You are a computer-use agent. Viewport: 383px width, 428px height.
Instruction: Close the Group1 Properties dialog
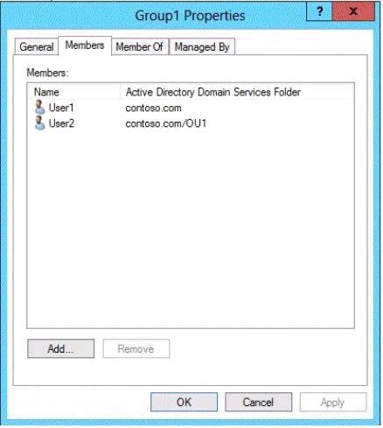point(353,11)
